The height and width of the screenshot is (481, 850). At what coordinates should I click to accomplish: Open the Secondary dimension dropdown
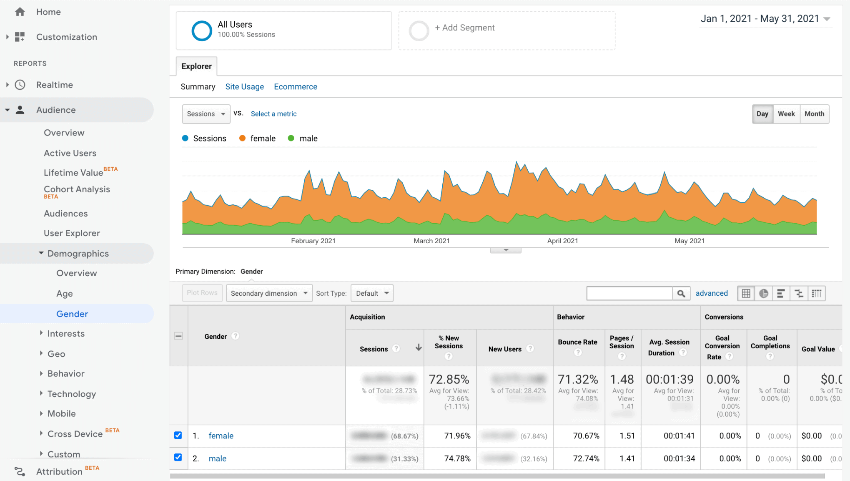[269, 293]
